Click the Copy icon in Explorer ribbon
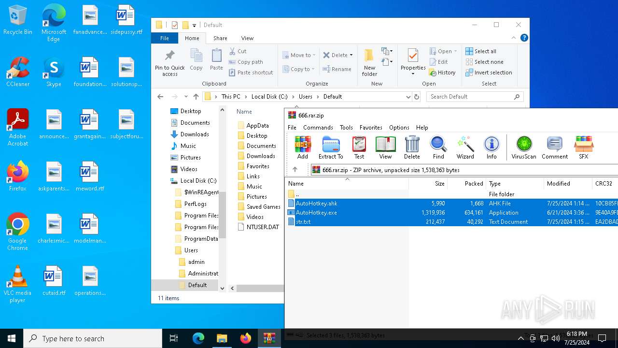 196,60
